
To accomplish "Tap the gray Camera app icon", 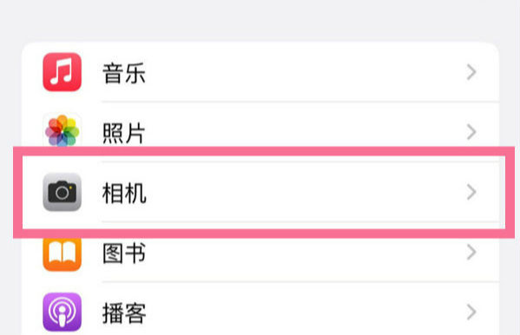I will coord(62,192).
